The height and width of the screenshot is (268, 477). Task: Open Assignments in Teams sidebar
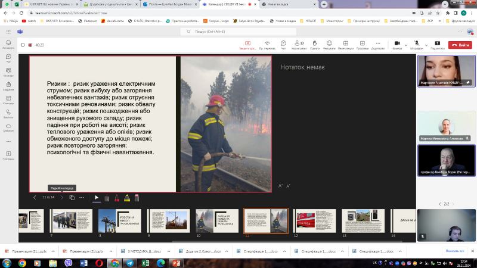pos(8,86)
